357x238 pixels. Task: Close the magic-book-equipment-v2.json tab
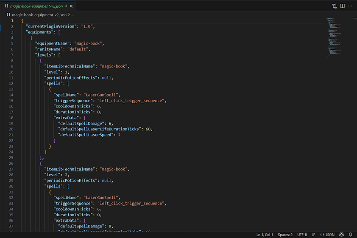[x=72, y=6]
